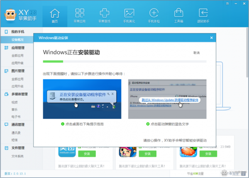
Task: Open the 苹果游戏 games tab
Action: 104,16
